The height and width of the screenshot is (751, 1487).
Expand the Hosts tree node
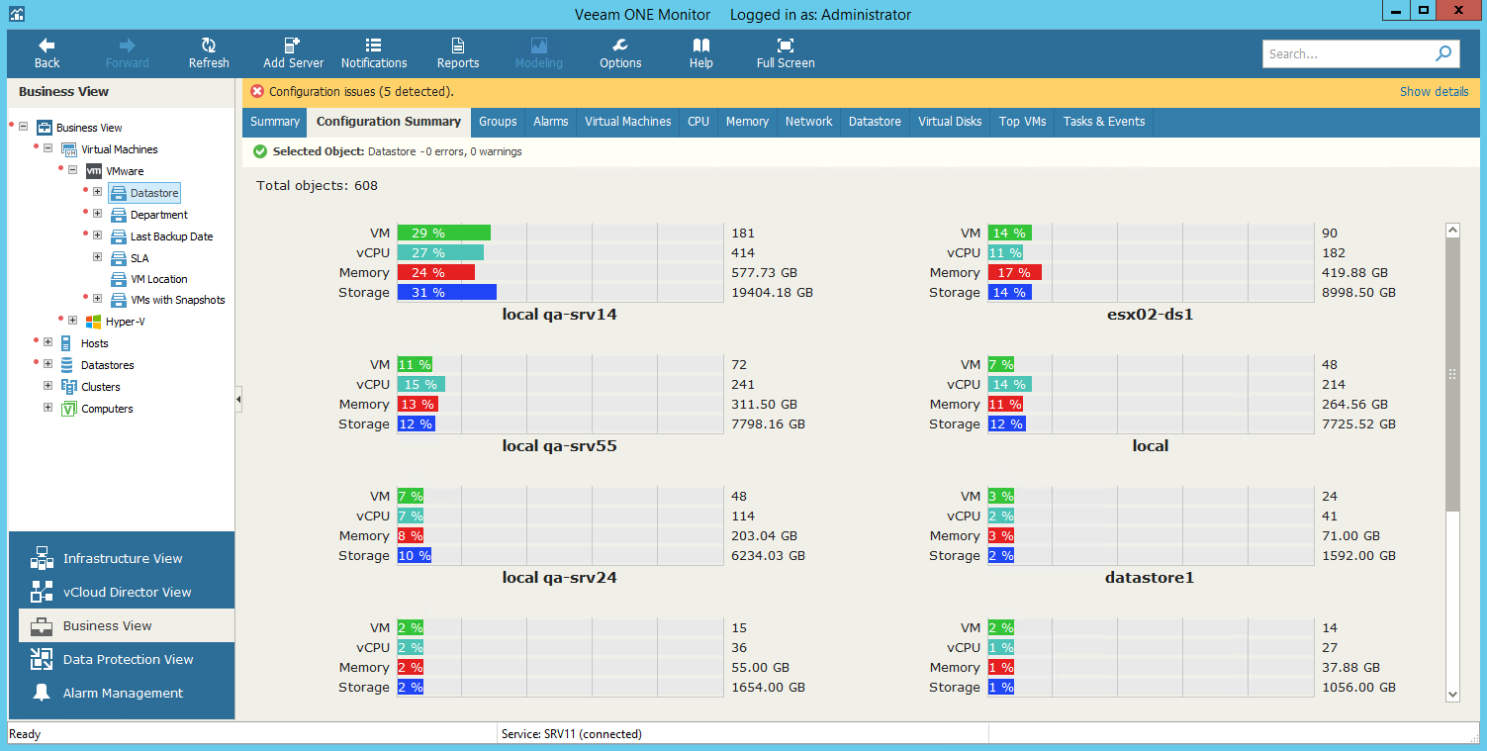(47, 342)
